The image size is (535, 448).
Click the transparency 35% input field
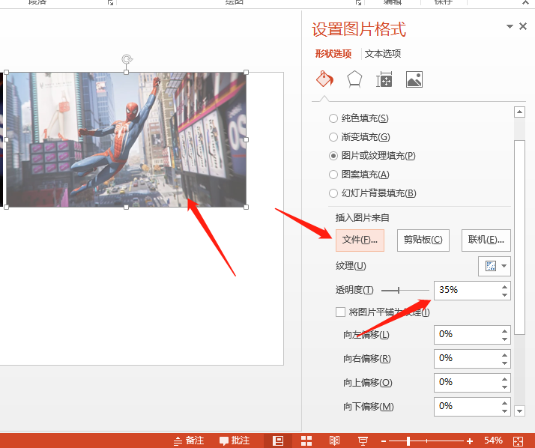point(467,291)
